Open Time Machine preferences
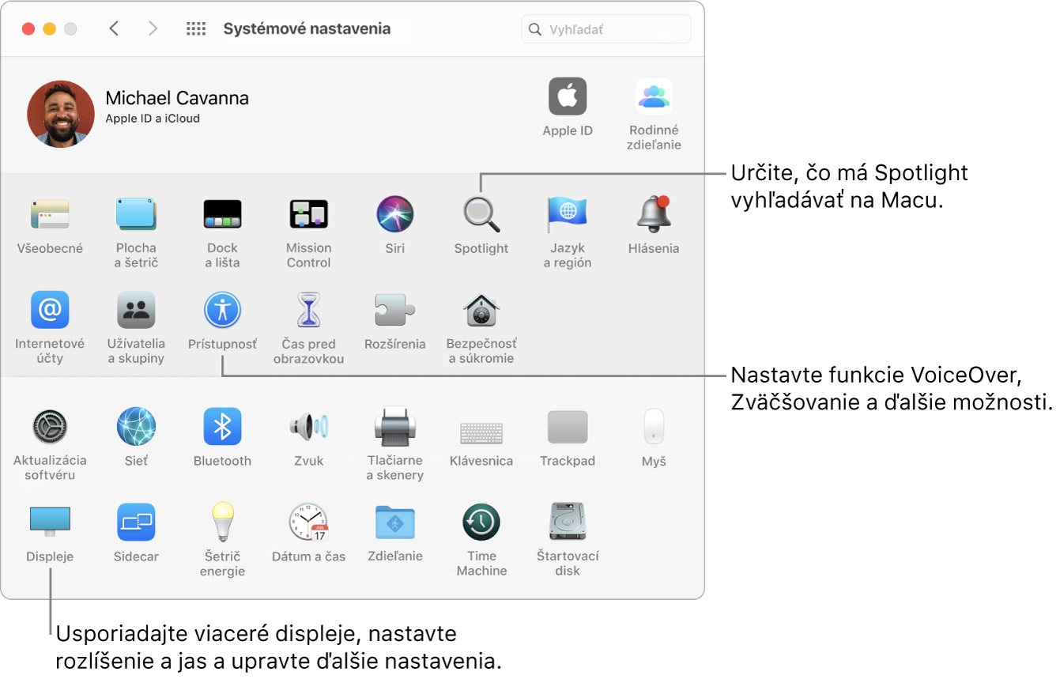Screen dimensions: 1060x679 tap(481, 522)
